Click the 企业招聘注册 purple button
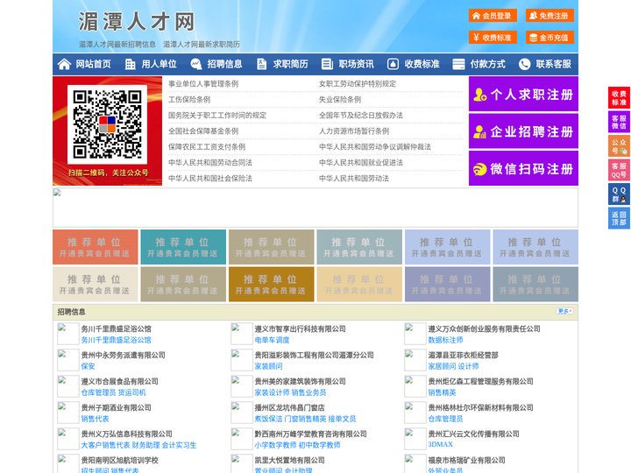Viewport: 631px width, 473px height. click(x=523, y=131)
